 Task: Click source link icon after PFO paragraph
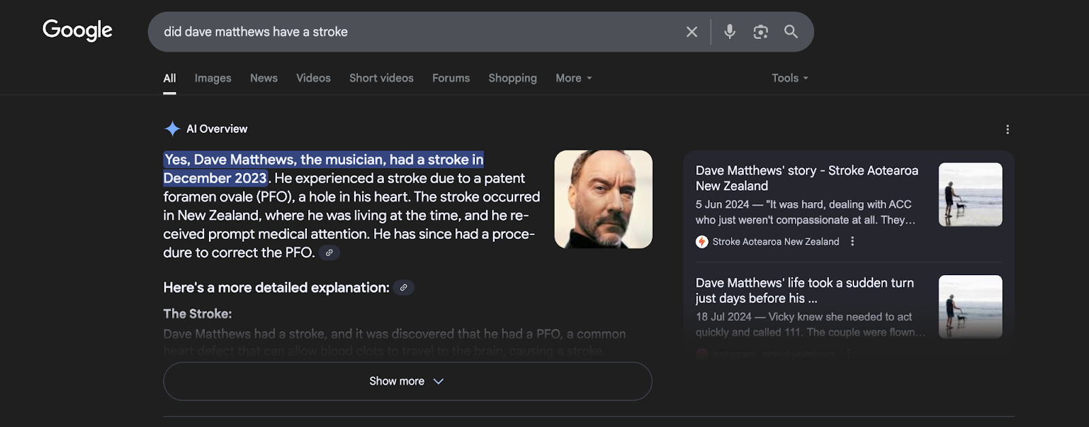pos(329,253)
